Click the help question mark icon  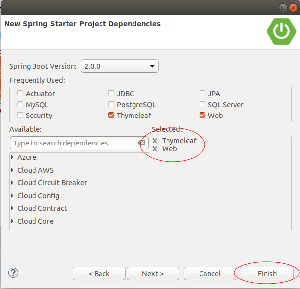click(13, 273)
